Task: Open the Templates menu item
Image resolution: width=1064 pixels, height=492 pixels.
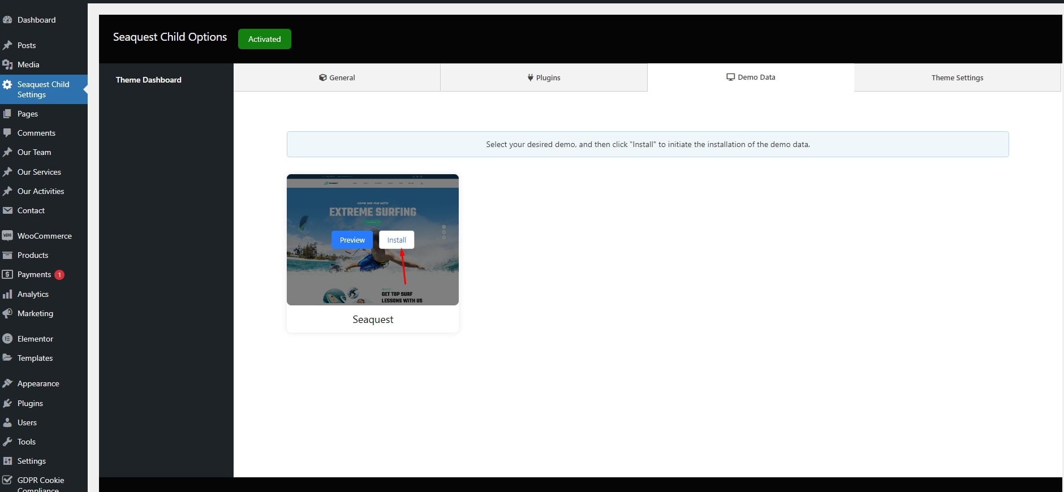Action: [44, 358]
